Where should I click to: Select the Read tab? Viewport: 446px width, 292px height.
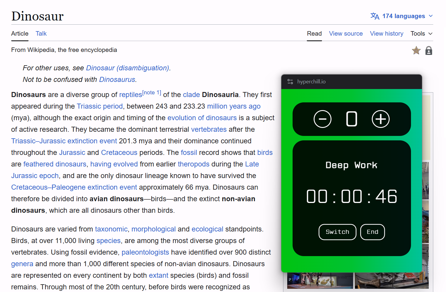314,34
